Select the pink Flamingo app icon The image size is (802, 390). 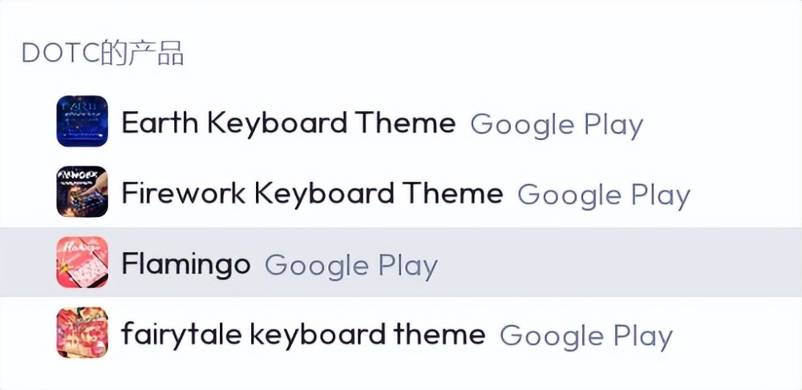click(x=82, y=262)
